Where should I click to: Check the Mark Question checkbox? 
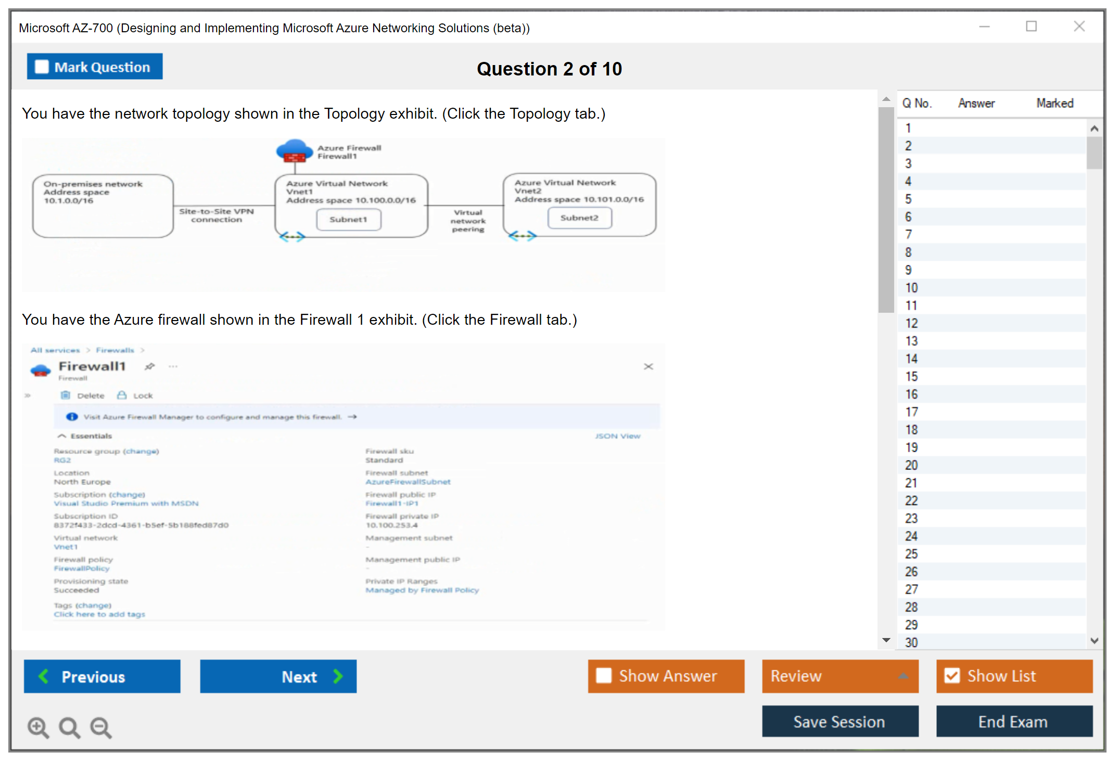(42, 67)
